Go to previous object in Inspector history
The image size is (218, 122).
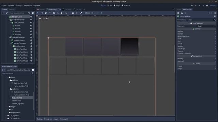pyautogui.click(x=209, y=13)
